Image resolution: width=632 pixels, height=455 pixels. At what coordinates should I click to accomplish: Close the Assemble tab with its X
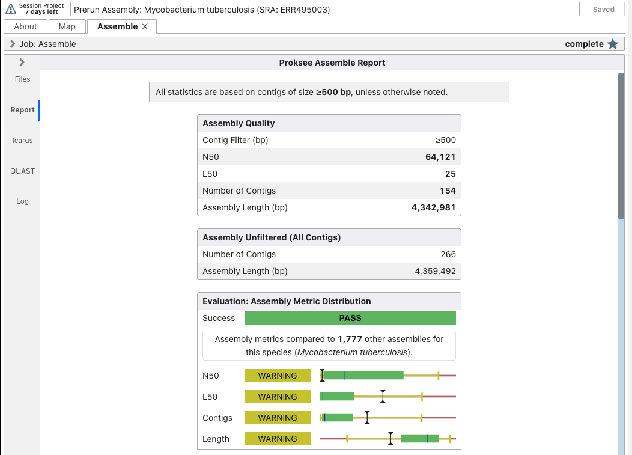(145, 26)
